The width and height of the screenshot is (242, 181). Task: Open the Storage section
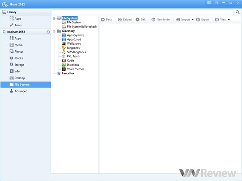(17, 65)
